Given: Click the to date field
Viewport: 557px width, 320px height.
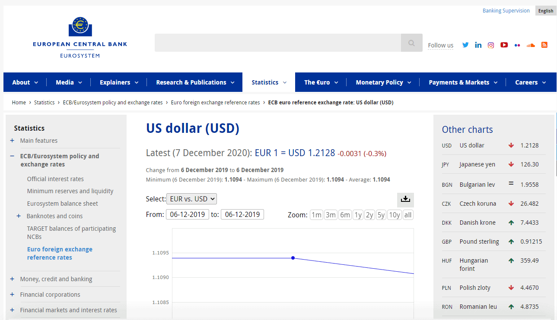Looking at the screenshot, I should click(x=242, y=214).
